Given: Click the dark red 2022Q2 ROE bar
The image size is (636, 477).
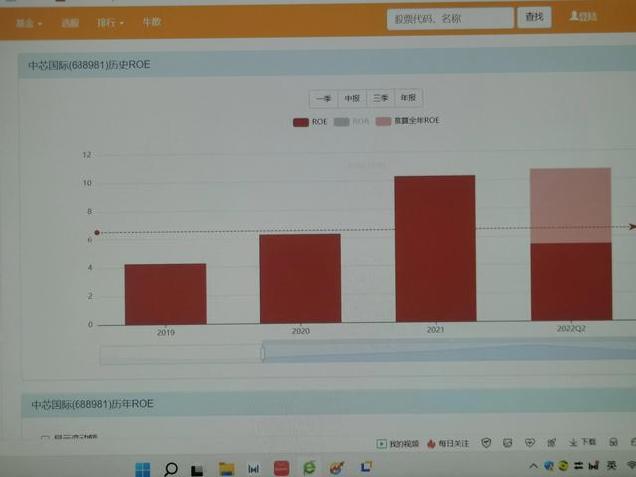Looking at the screenshot, I should [x=571, y=282].
